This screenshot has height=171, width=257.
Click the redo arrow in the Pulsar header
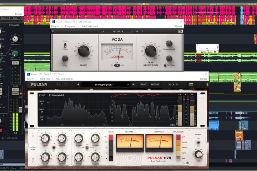coord(65,84)
